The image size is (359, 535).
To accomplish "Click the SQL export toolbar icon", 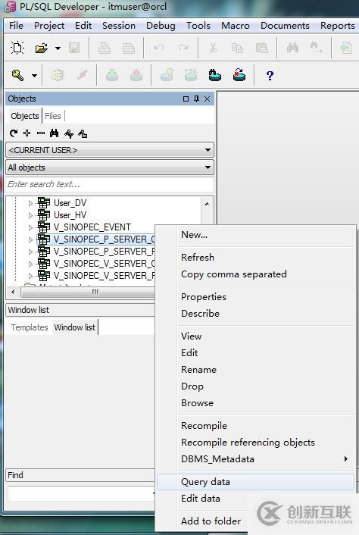I will [x=191, y=75].
